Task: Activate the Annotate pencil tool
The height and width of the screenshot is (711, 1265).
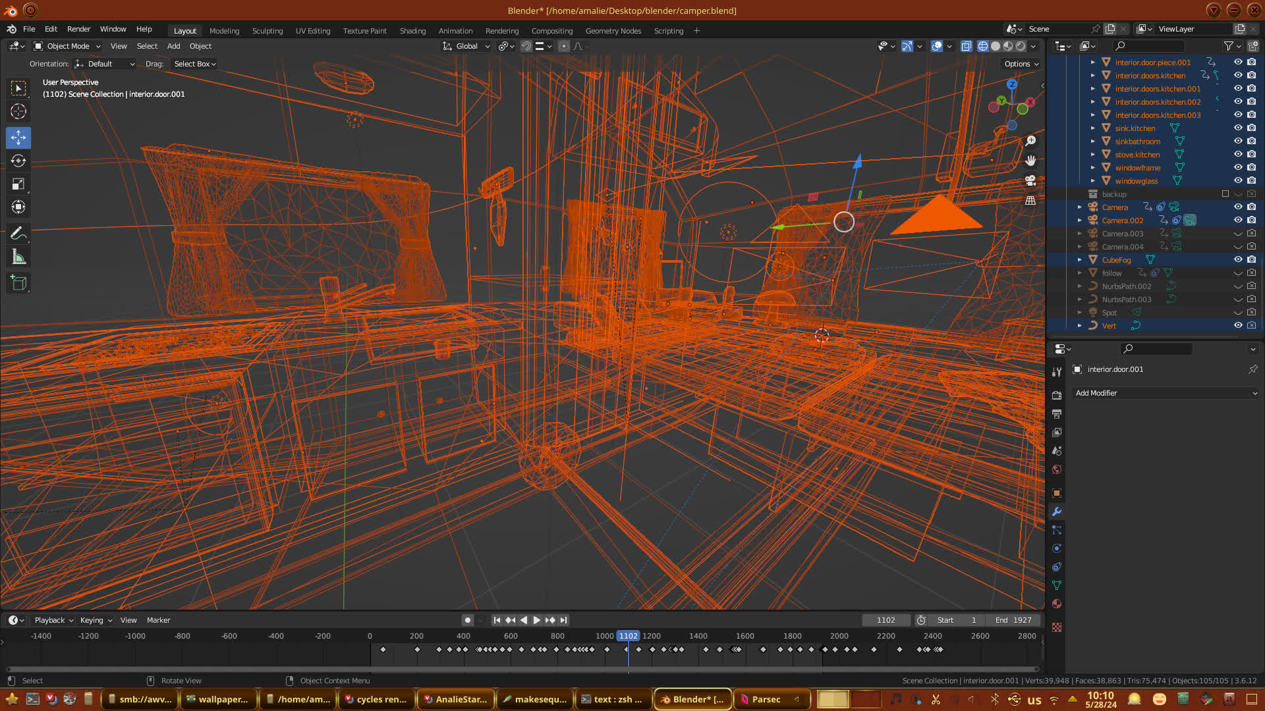Action: pyautogui.click(x=18, y=233)
